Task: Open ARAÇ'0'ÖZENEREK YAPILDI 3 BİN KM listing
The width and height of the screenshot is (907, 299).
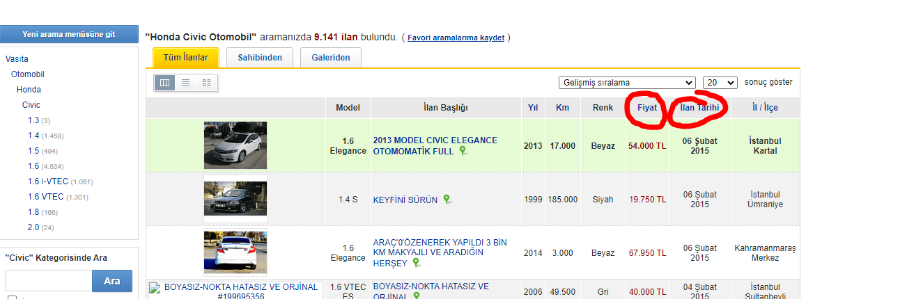Action: click(440, 252)
